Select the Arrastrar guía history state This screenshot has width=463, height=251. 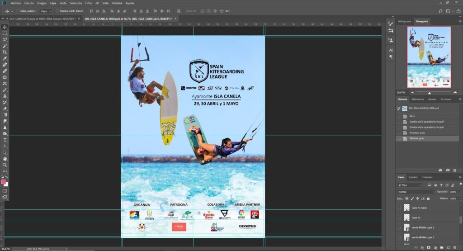point(427,133)
